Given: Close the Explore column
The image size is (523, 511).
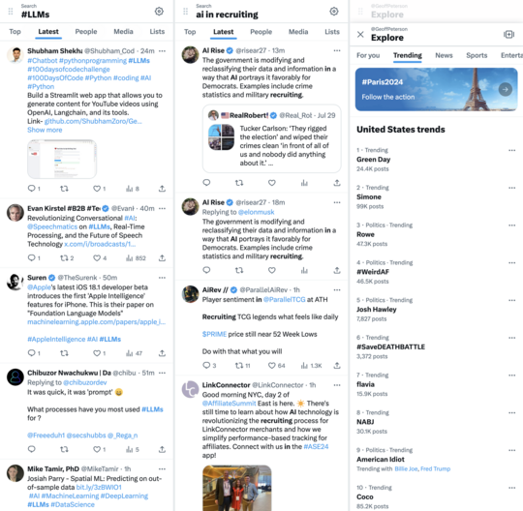Looking at the screenshot, I should (x=360, y=34).
